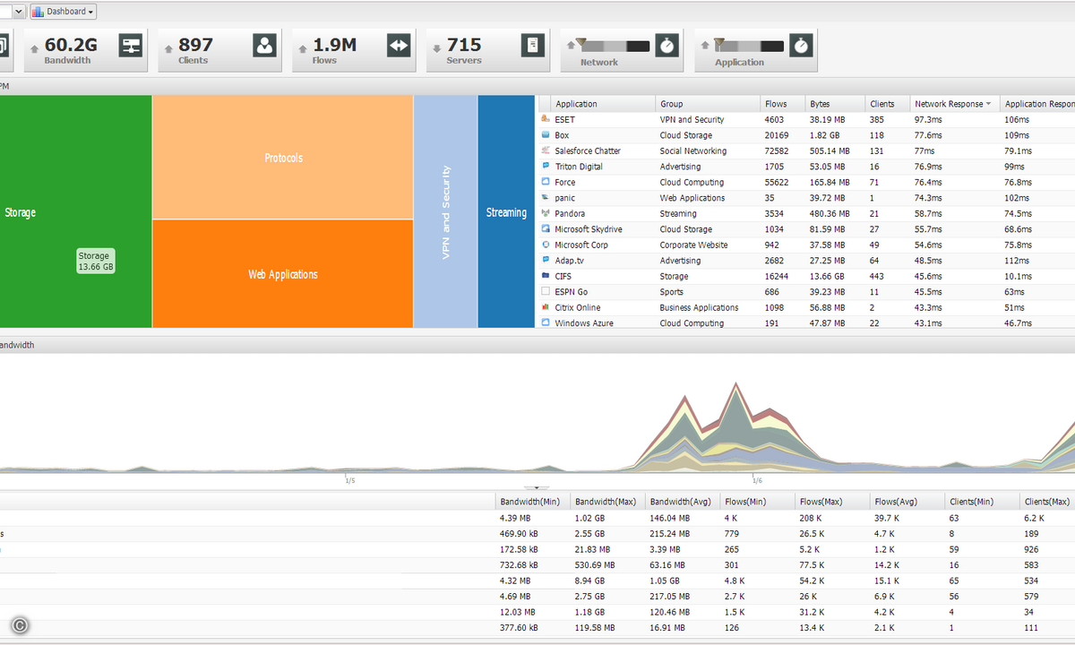Click the Triton Digital application icon
Screen dimensions: 1075x645
(546, 167)
